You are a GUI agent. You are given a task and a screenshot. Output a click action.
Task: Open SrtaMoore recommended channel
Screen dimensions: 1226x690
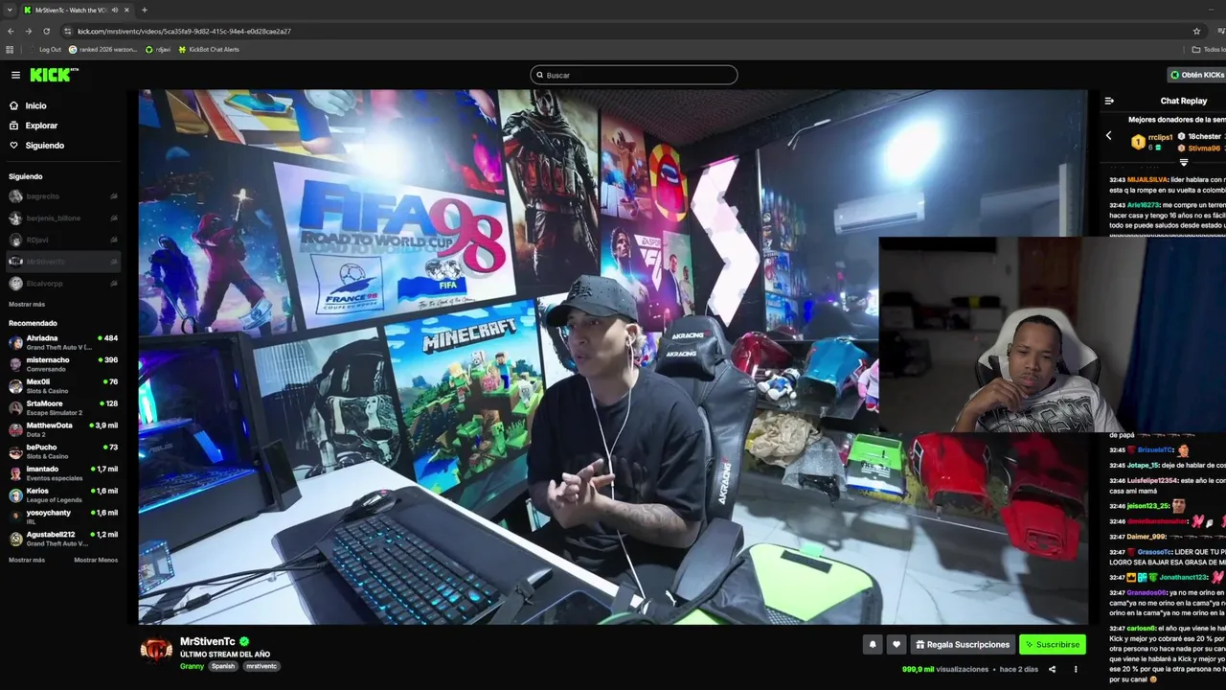[x=62, y=407]
